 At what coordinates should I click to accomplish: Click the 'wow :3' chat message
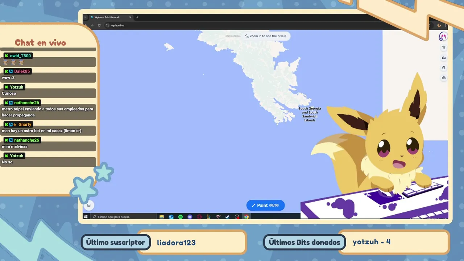pyautogui.click(x=8, y=78)
